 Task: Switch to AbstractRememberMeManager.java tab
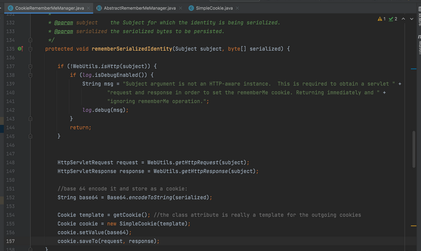pyautogui.click(x=139, y=8)
